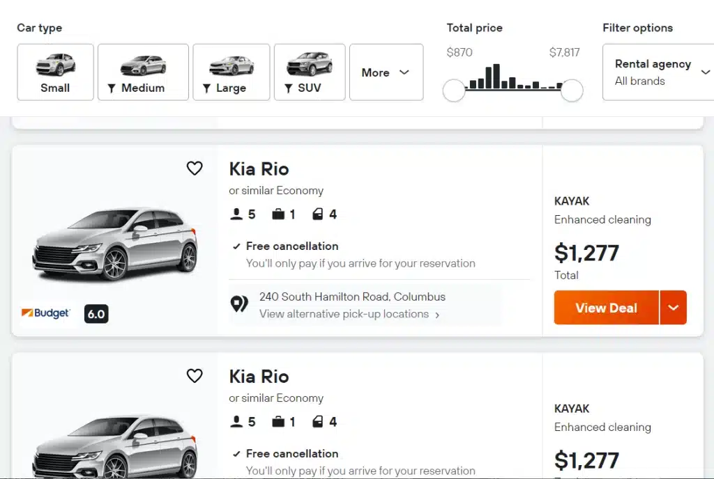Click luggage bag icon on first listing
Screen dimensions: 714x479
click(x=278, y=214)
